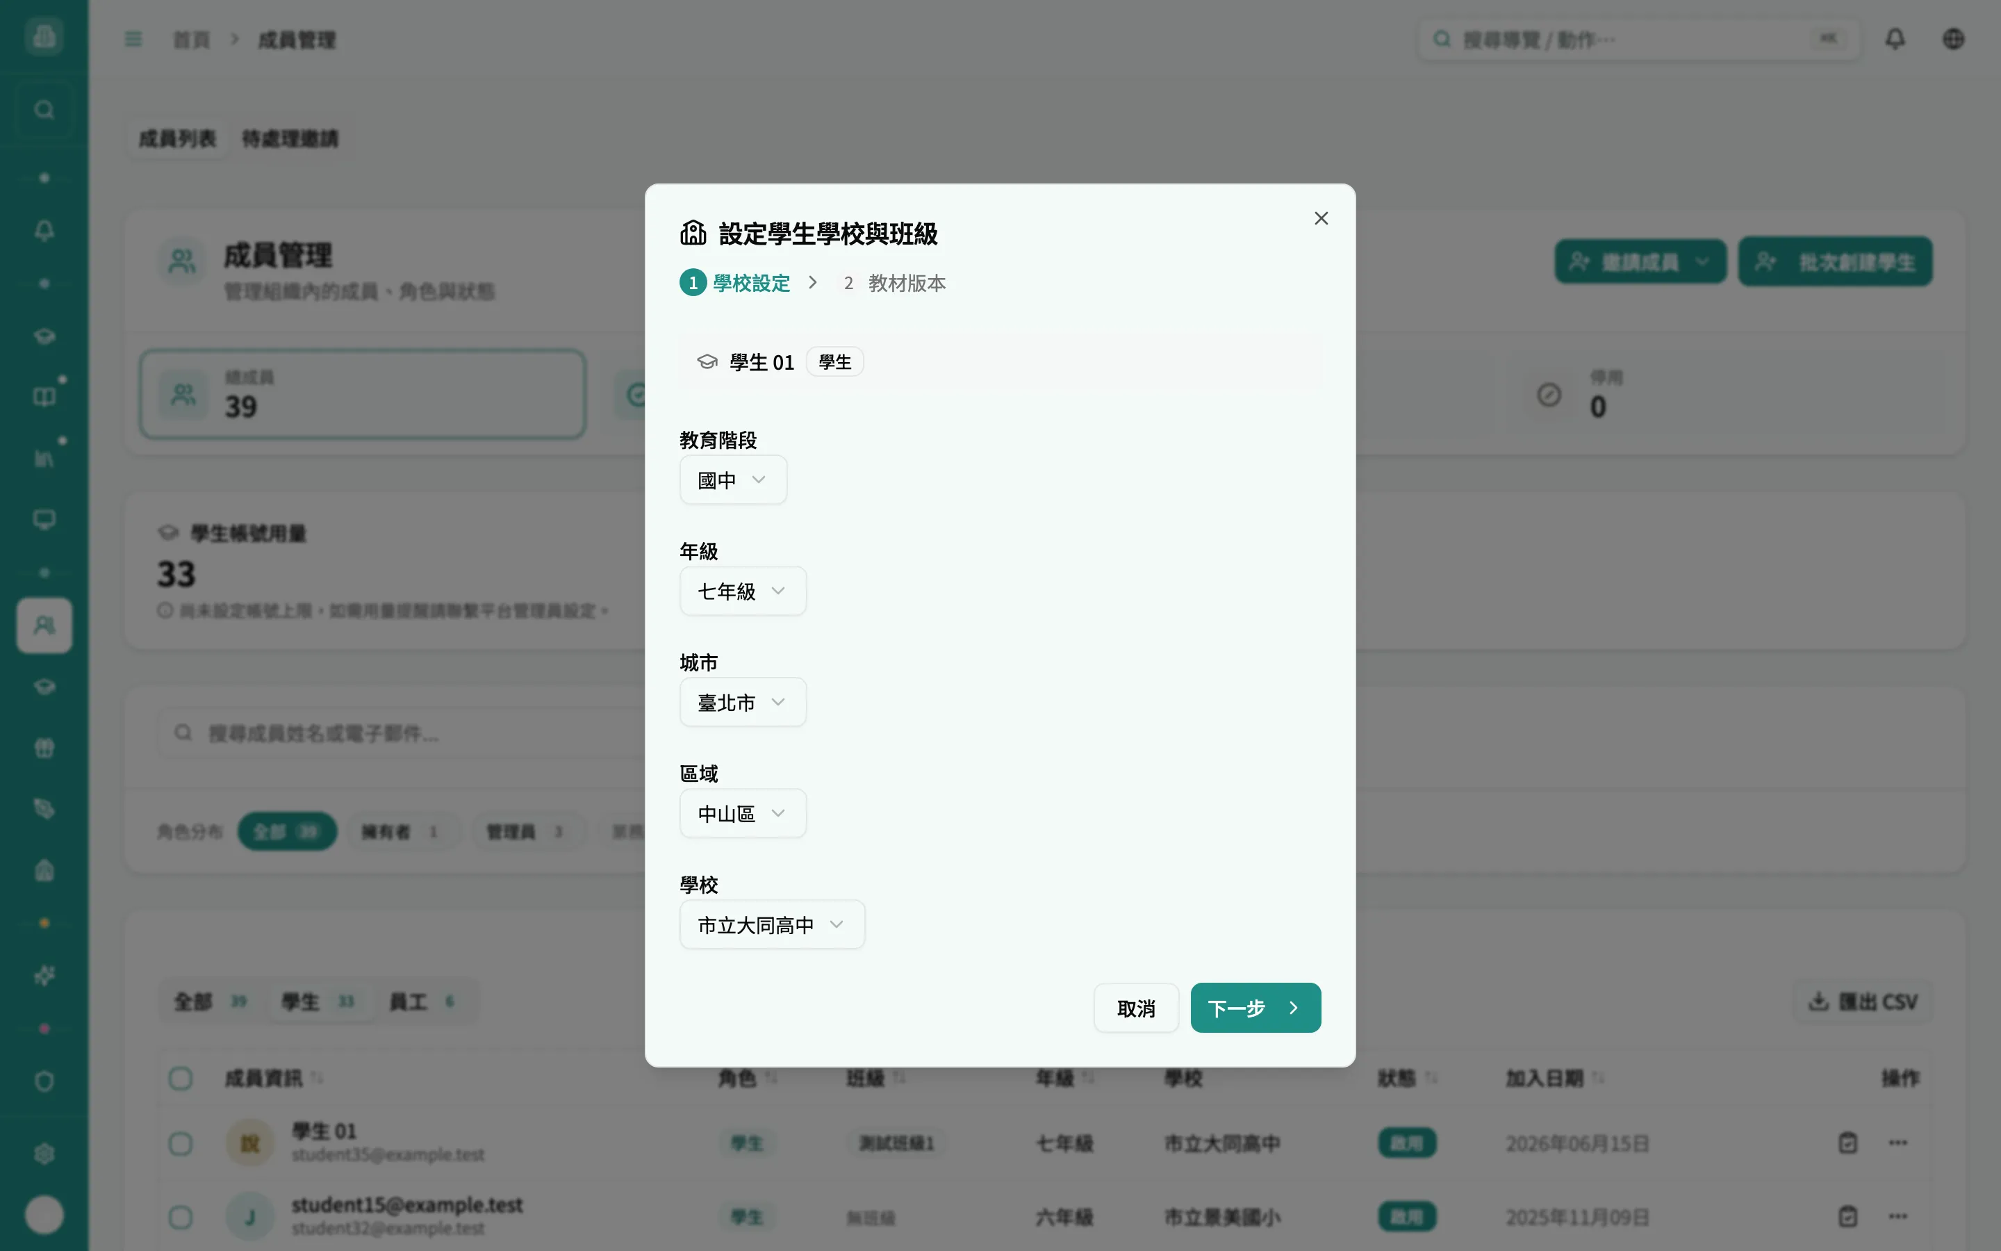2001x1251 pixels.
Task: Open more actions for 學生 01 row
Action: [1897, 1143]
